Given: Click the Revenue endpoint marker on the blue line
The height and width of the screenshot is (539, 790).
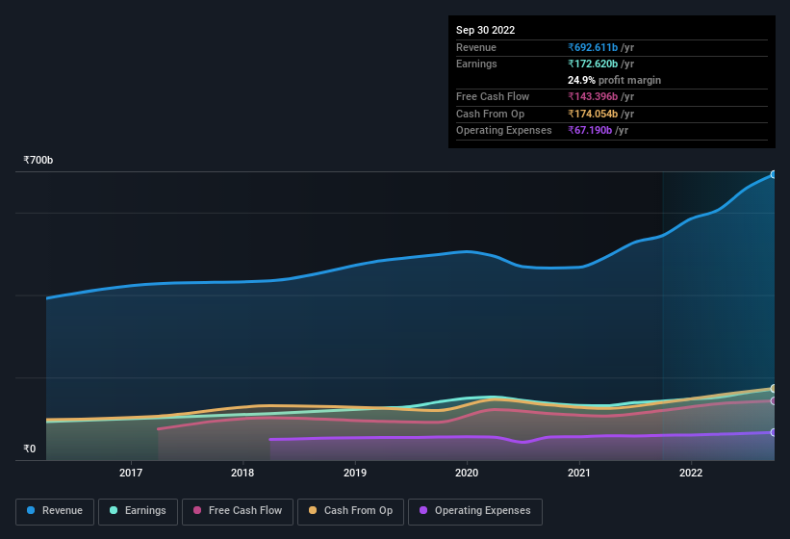Looking at the screenshot, I should pyautogui.click(x=774, y=175).
